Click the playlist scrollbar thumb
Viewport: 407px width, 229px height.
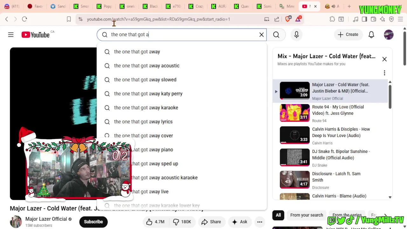pos(390,97)
